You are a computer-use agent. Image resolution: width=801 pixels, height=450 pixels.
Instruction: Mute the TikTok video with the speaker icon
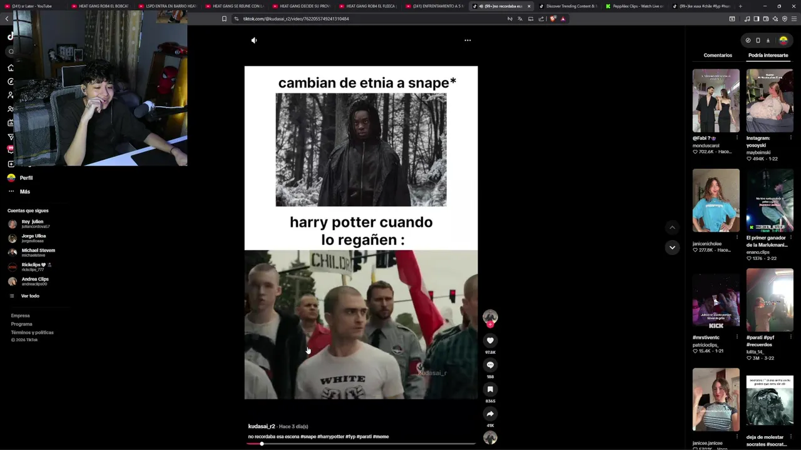(x=254, y=40)
